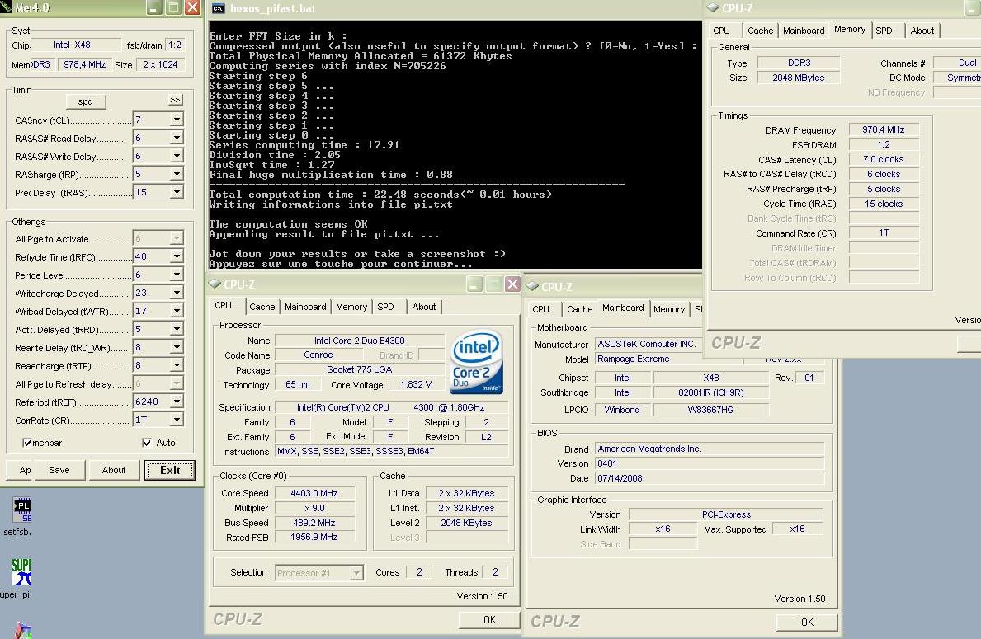The width and height of the screenshot is (981, 639).
Task: Expand the Refresh Period (tREF) dropdown
Action: (177, 402)
